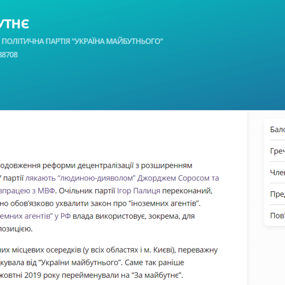Select the sidebar item starting 'Греч'
Image resolution: width=285 pixels, height=285 pixels.
pyautogui.click(x=277, y=151)
